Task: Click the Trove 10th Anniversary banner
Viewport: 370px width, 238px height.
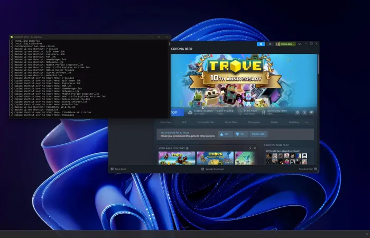Action: pyautogui.click(x=244, y=80)
